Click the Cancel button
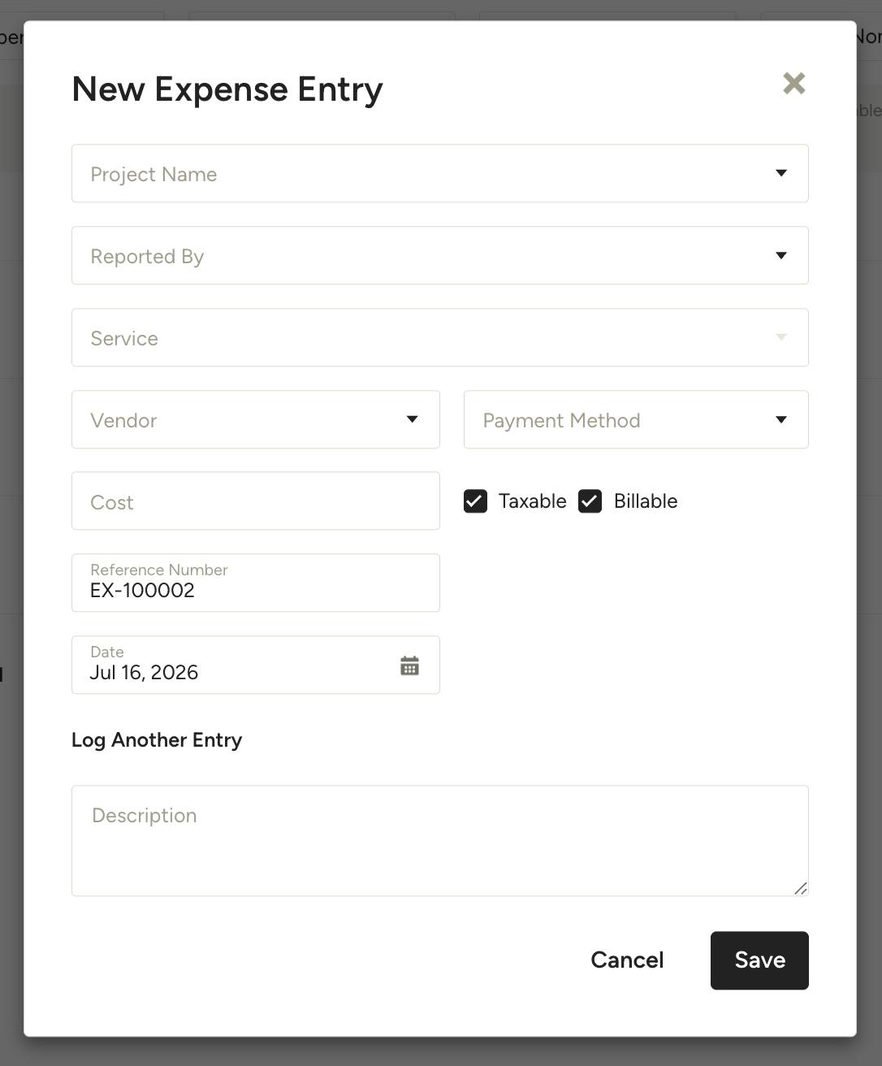The height and width of the screenshot is (1066, 882). [x=627, y=960]
